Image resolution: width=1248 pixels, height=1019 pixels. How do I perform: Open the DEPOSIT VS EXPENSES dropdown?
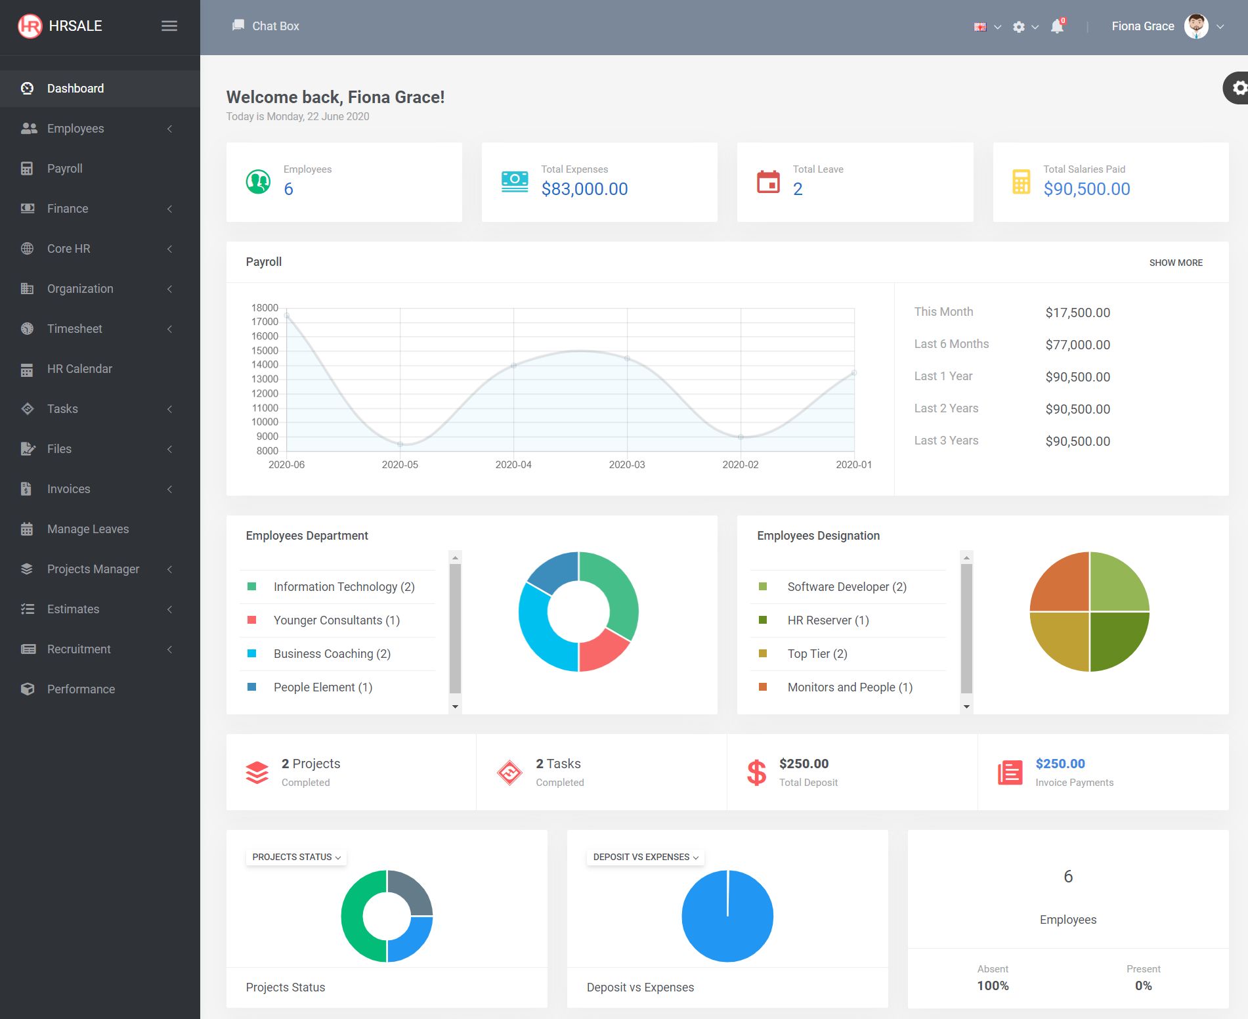[646, 857]
